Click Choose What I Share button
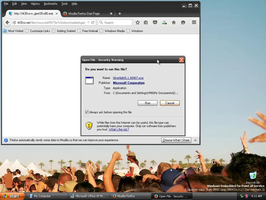Image resolution: width=266 pixels, height=200 pixels. click(x=176, y=140)
